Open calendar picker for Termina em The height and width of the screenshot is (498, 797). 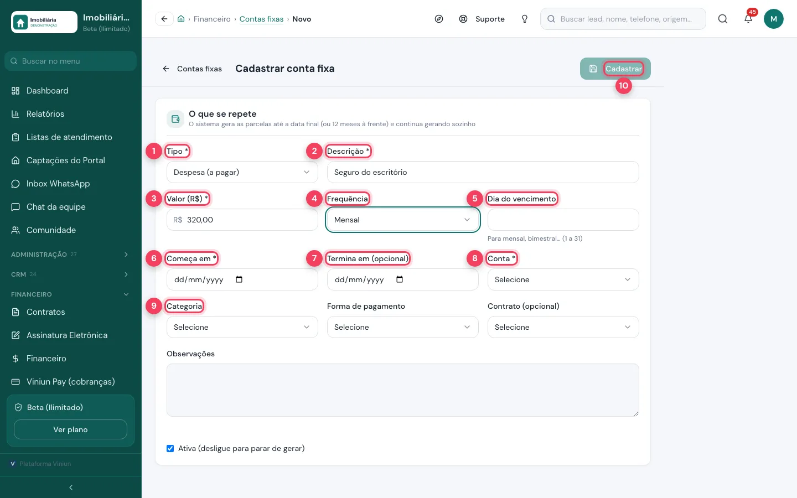(x=400, y=279)
